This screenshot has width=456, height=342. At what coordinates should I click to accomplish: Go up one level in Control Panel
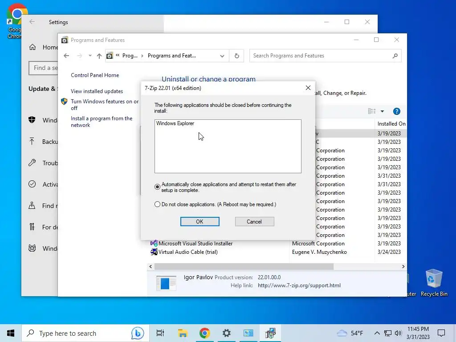point(99,56)
